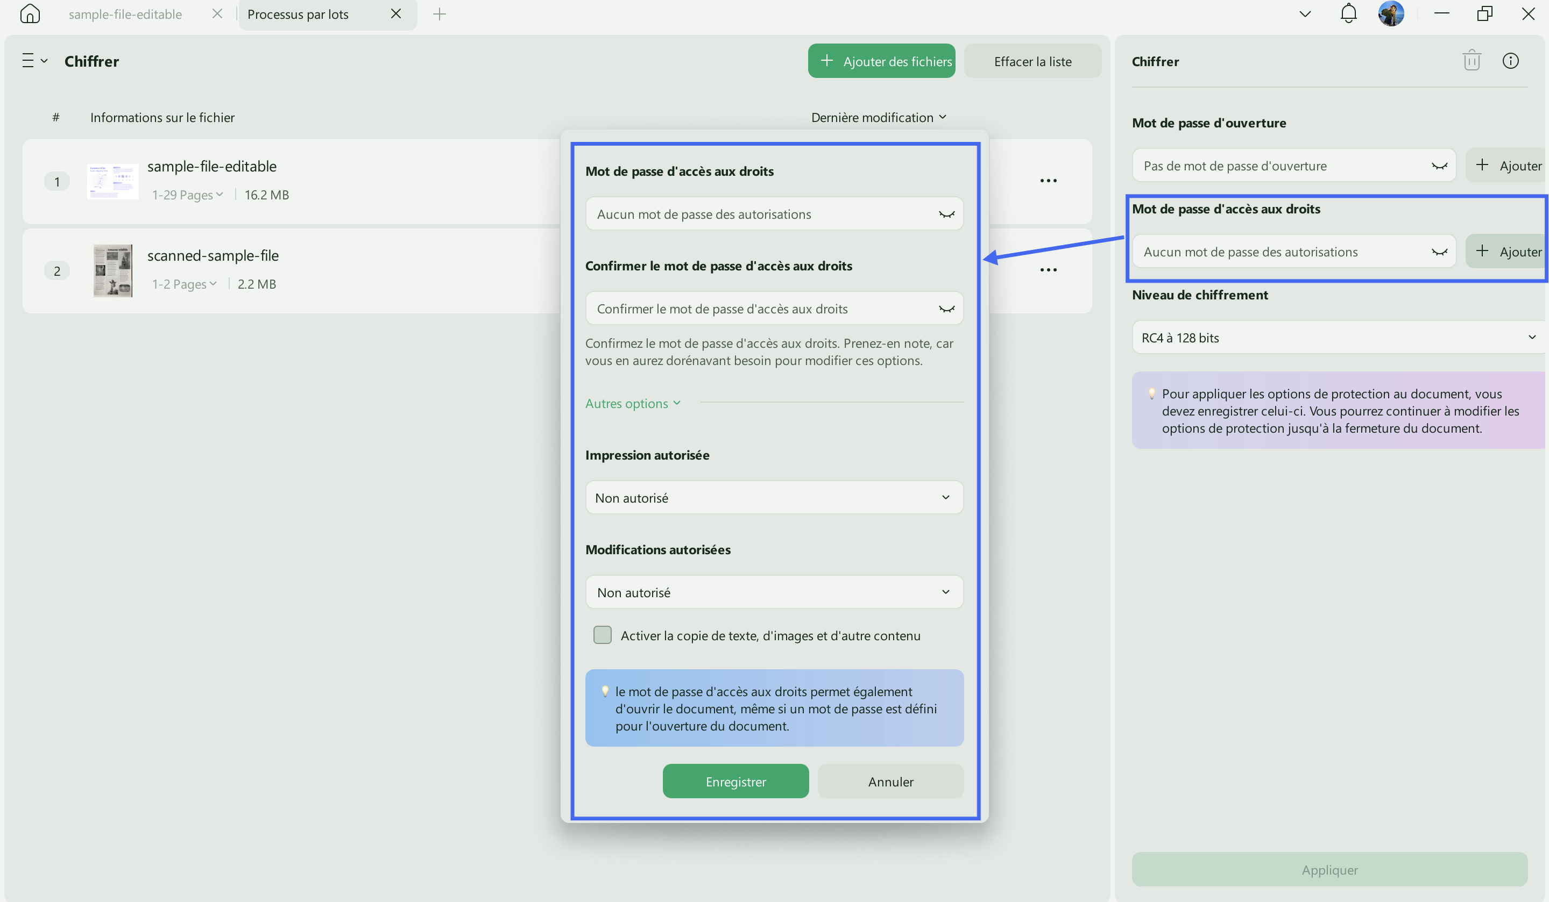Click the user profile avatar

[1391, 13]
